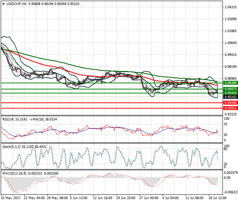Select the 1.00640 price axis value
Screen dimensions: 238x202
tap(230, 43)
